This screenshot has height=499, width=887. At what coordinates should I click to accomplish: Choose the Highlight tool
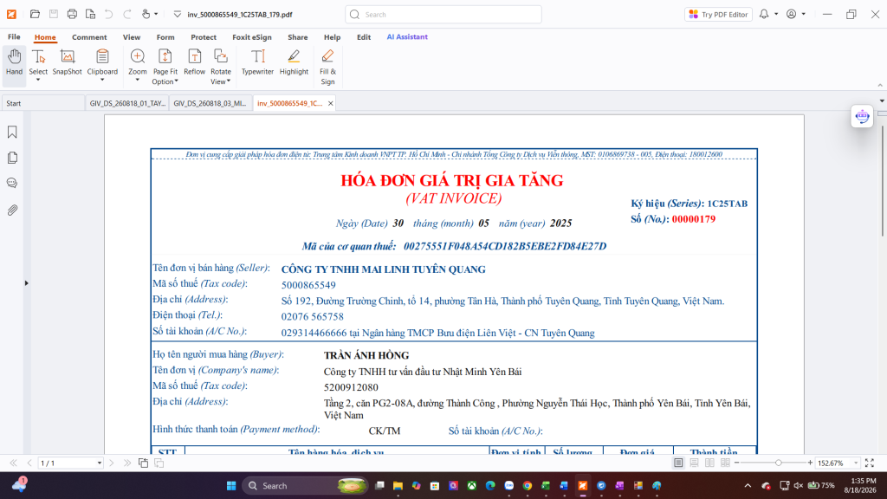(294, 62)
